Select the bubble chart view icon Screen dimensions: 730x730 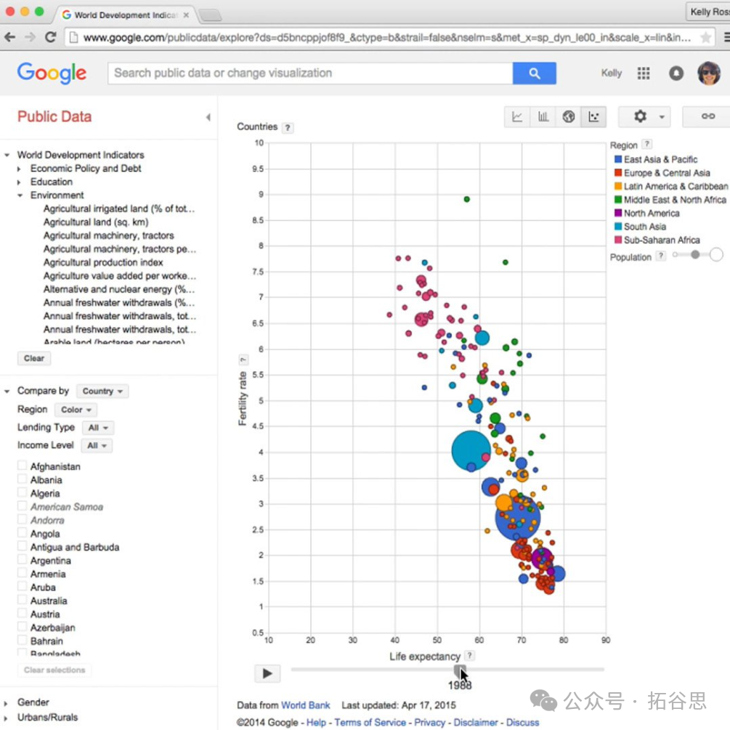pyautogui.click(x=593, y=116)
